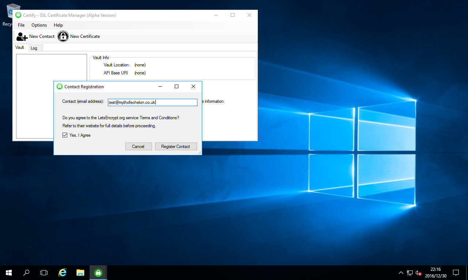This screenshot has height=280, width=468.
Task: Open the Action Center notification icon
Action: [456, 272]
